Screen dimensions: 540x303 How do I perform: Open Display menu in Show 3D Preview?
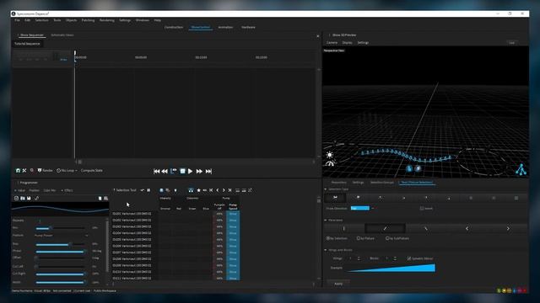pyautogui.click(x=347, y=43)
